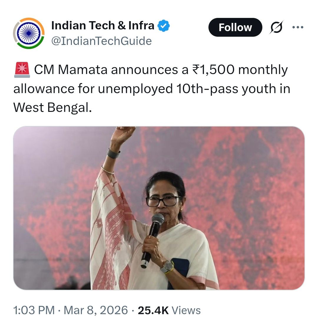Click the red siren emoji
The height and width of the screenshot is (328, 318).
[22, 70]
